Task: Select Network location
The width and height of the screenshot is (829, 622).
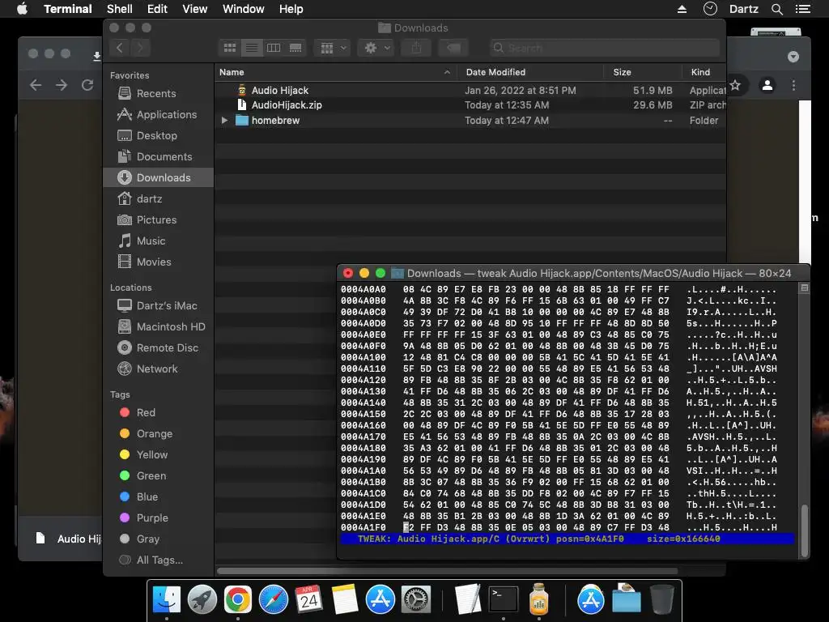Action: [x=157, y=369]
